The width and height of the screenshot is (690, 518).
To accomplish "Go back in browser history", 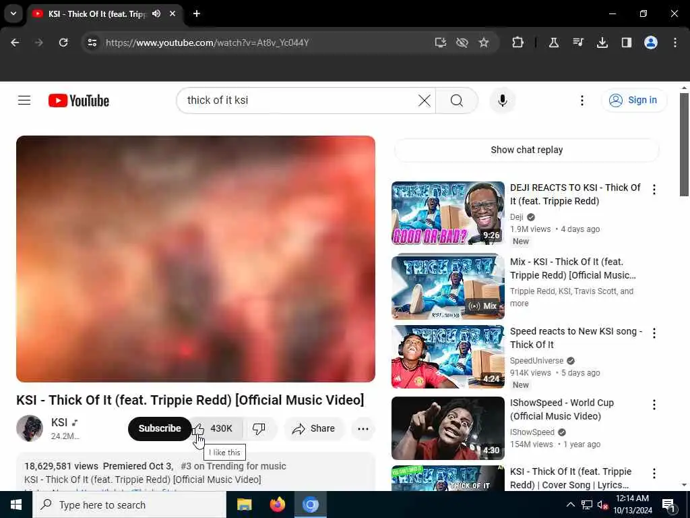I will click(15, 42).
